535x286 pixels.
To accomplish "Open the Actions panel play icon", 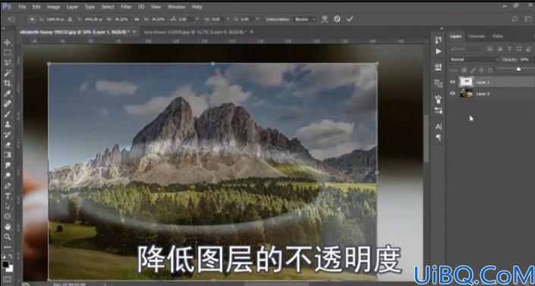I will (439, 51).
